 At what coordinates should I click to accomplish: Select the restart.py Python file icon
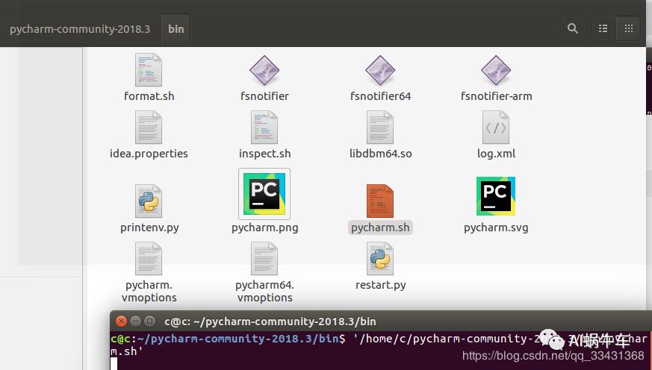tap(380, 259)
